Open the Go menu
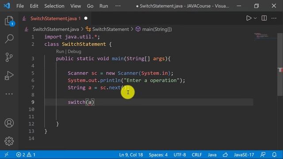This screenshot has height=159, width=283. (90, 6)
